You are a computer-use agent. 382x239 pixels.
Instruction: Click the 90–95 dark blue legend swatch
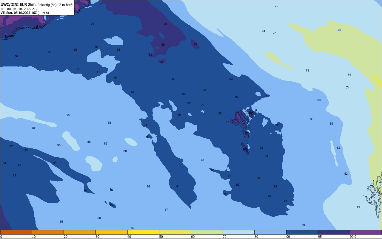pyautogui.click(x=302, y=232)
